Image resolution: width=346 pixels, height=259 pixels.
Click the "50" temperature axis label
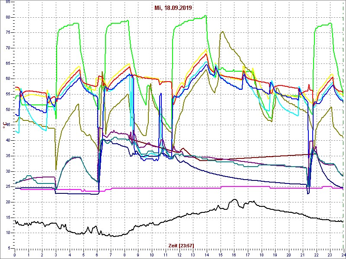(x=8, y=110)
